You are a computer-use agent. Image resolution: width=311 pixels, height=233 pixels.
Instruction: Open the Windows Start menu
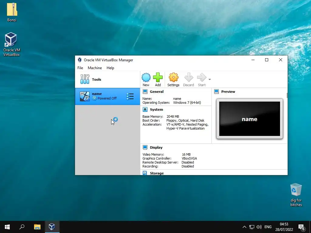7,227
